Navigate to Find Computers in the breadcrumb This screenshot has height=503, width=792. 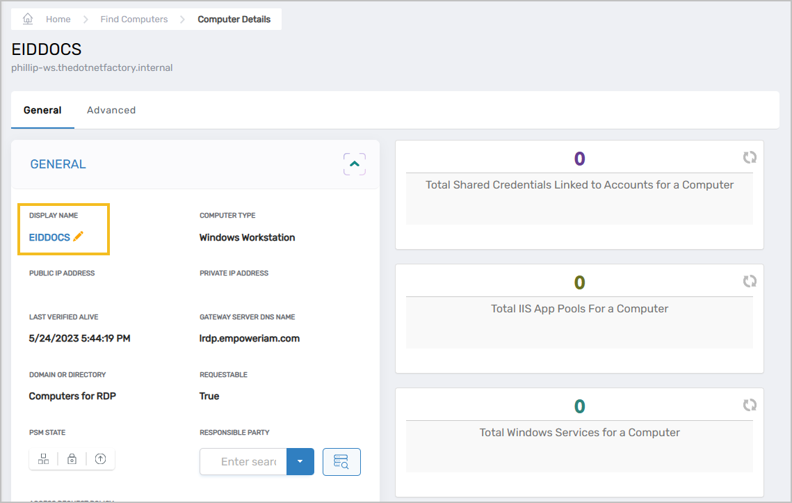click(134, 19)
